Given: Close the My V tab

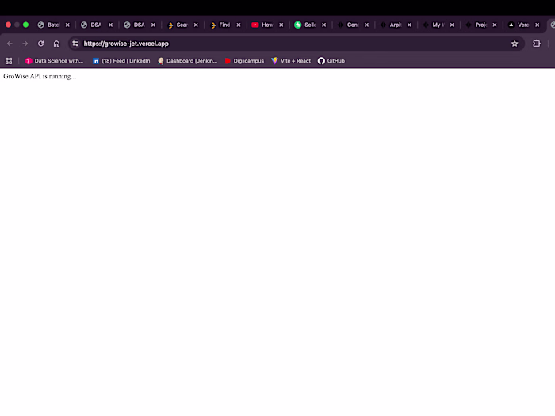Looking at the screenshot, I should tap(452, 25).
